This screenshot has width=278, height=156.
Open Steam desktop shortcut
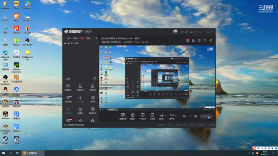[x=5, y=140]
